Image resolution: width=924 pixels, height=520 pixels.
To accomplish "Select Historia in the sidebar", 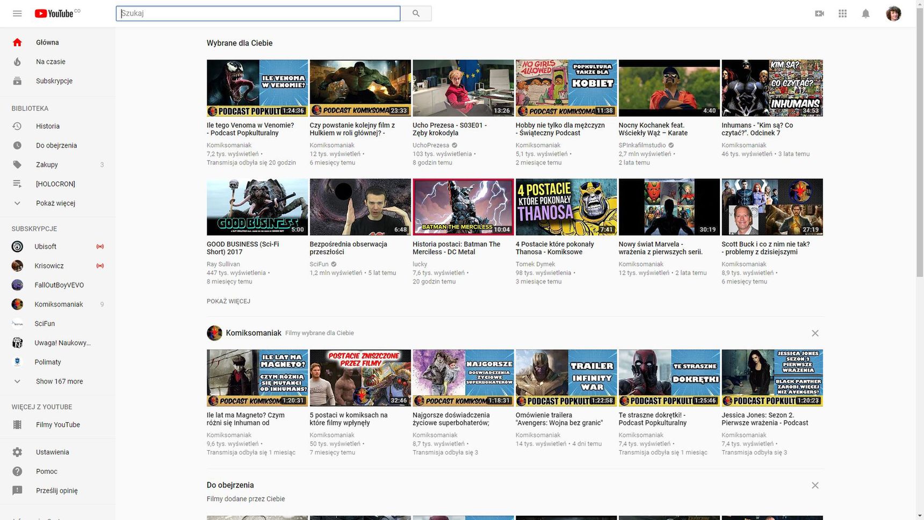I will click(57, 126).
